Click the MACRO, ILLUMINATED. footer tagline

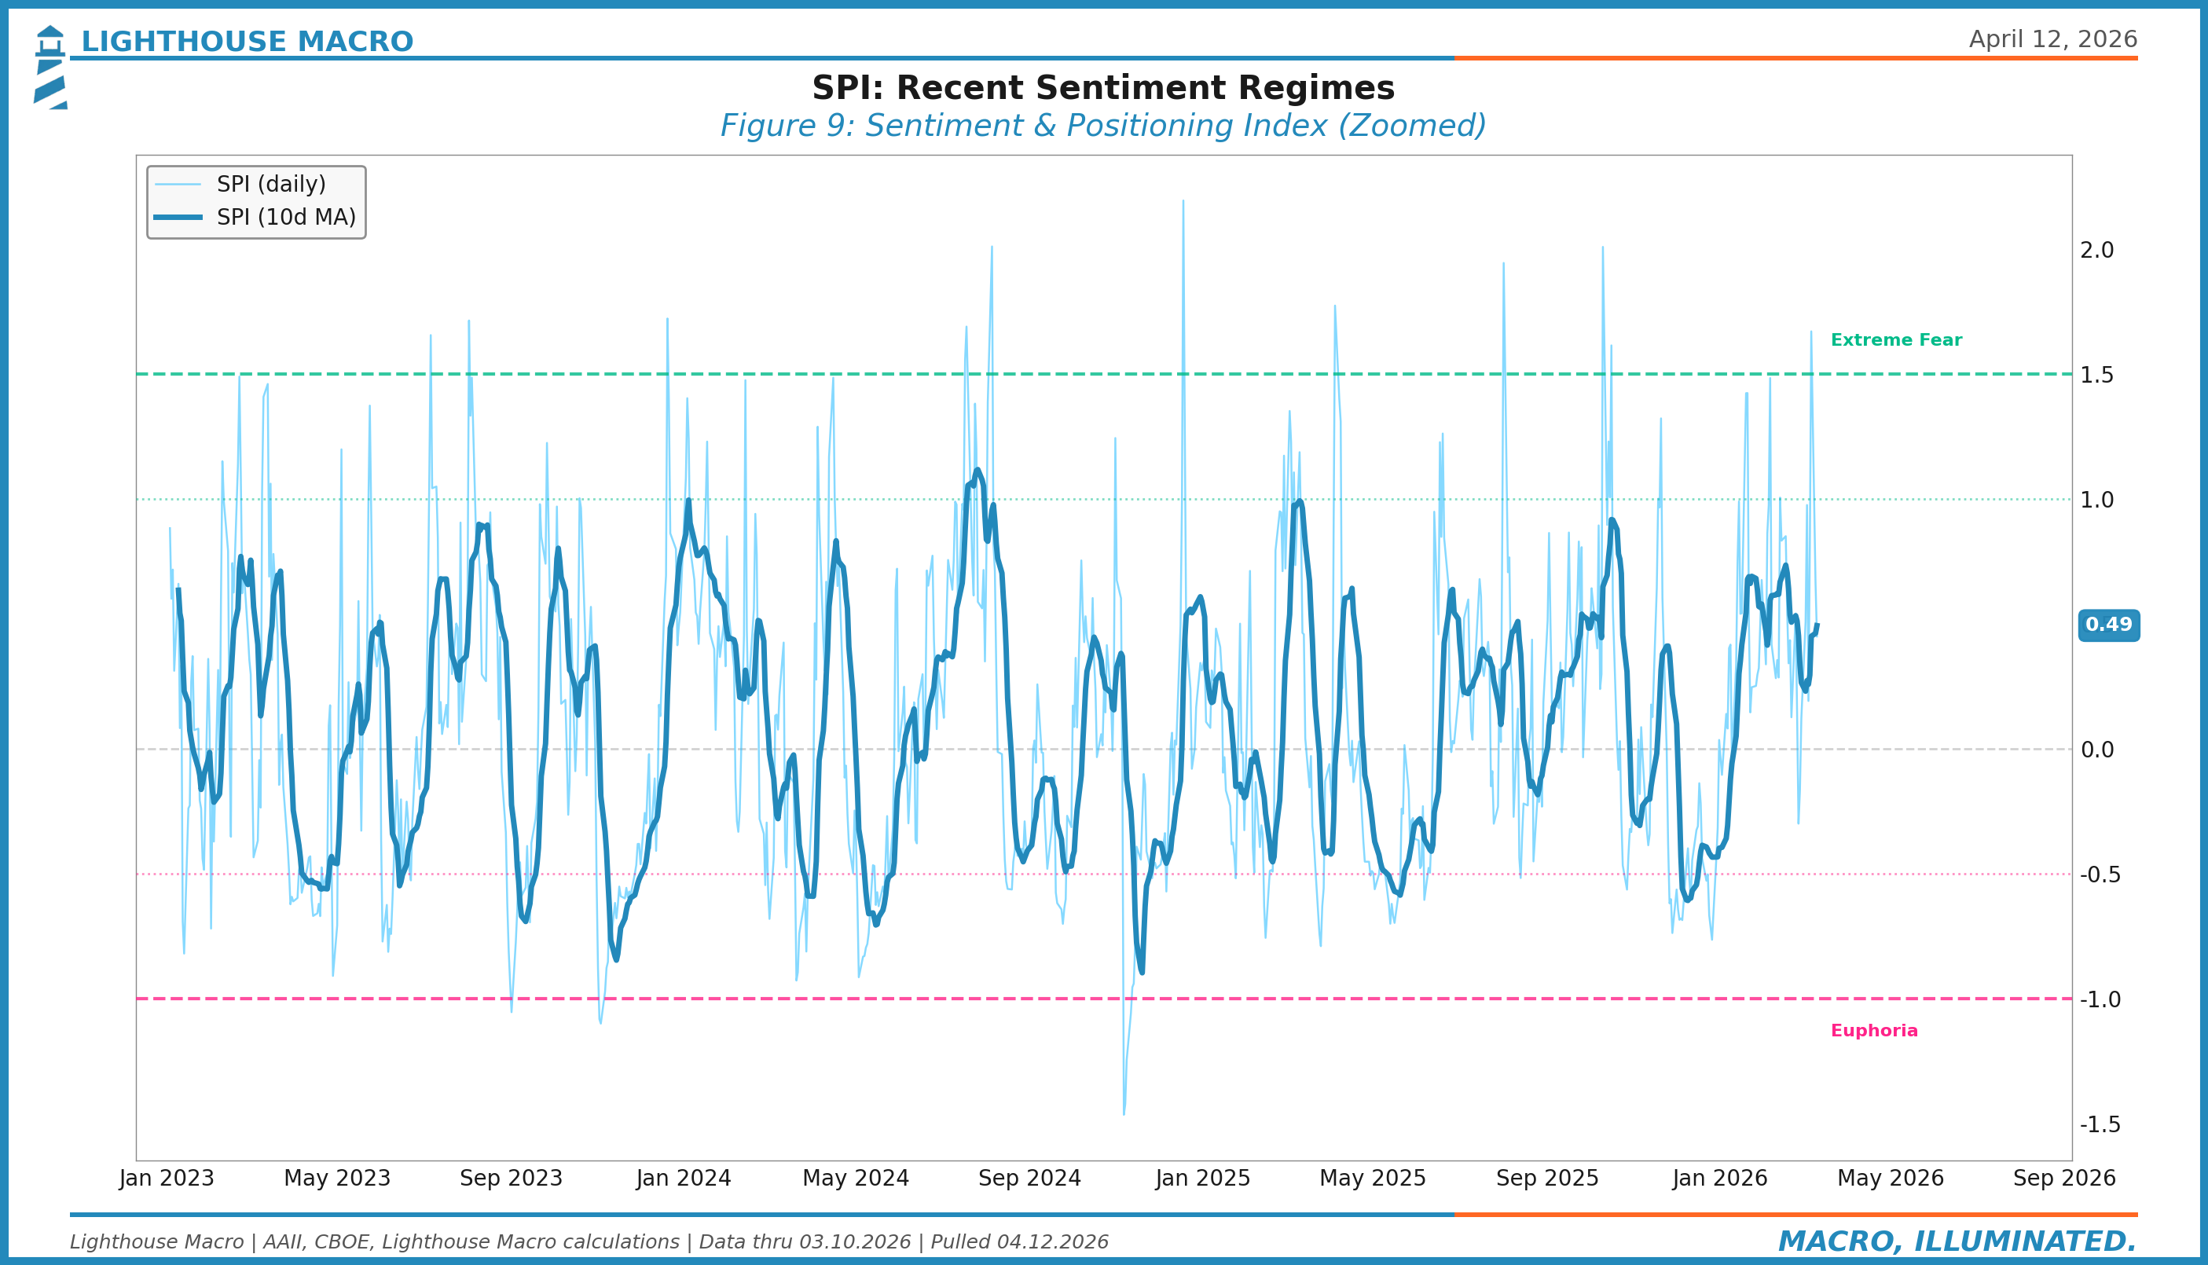1957,1241
